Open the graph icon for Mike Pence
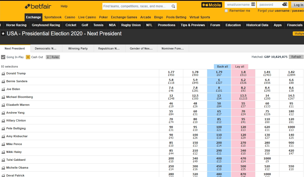The width and height of the screenshot is (304, 177). [3, 144]
